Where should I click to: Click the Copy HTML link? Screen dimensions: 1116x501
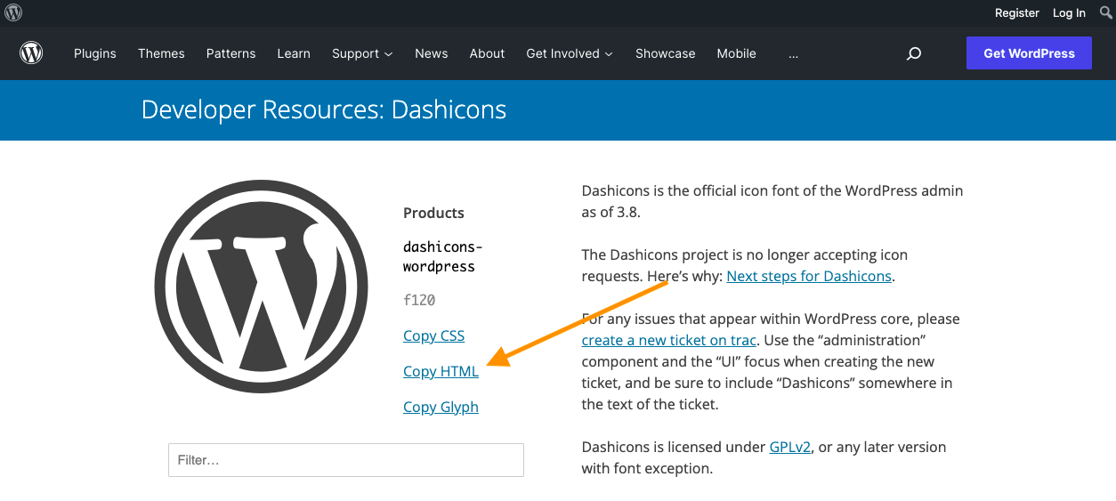click(441, 371)
